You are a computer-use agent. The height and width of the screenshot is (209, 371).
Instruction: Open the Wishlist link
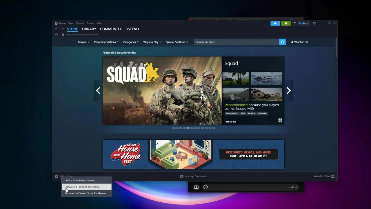click(x=299, y=42)
